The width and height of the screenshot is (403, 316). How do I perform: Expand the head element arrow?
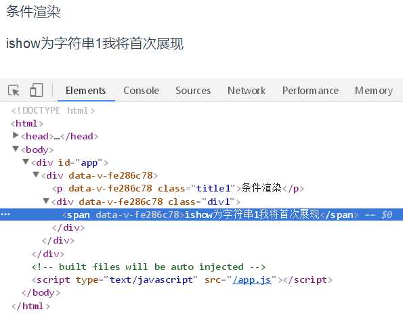[x=16, y=135]
